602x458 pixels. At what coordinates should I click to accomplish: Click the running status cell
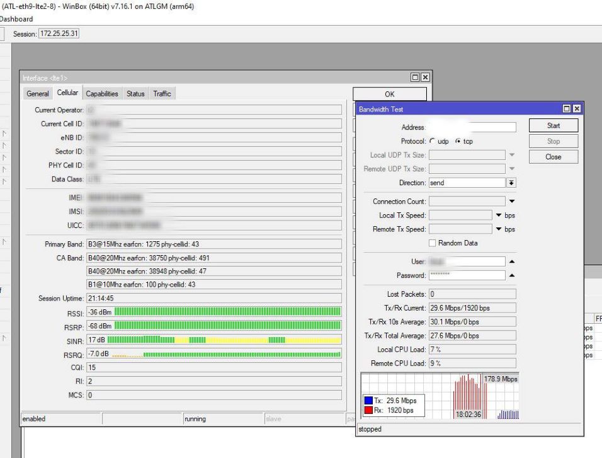point(223,419)
